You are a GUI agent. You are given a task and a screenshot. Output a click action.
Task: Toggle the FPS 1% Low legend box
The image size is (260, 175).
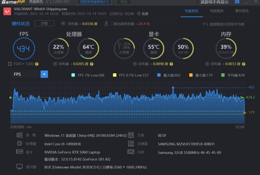tap(73, 75)
